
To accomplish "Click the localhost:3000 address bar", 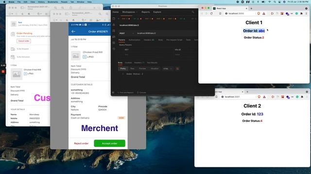I will click(x=240, y=14).
